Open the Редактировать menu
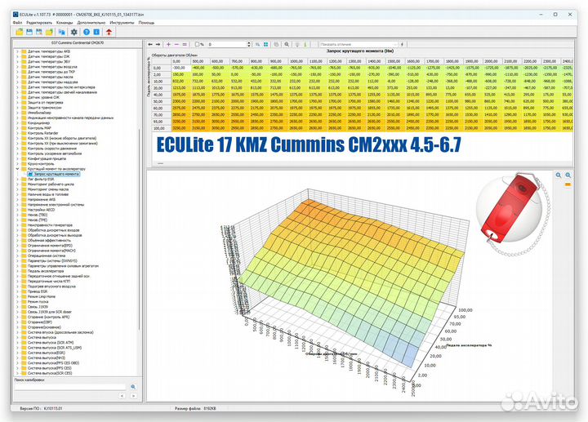This screenshot has width=588, height=422. (x=39, y=23)
